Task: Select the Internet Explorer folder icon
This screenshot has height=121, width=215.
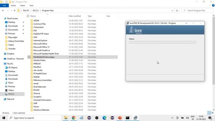Action: point(32,40)
